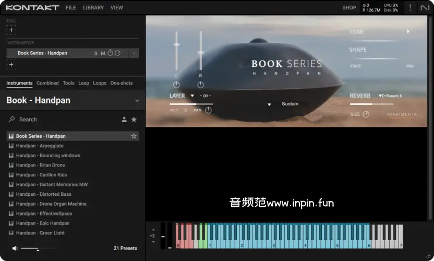The height and width of the screenshot is (261, 434).
Task: Switch to the Loops tab
Action: tap(100, 83)
